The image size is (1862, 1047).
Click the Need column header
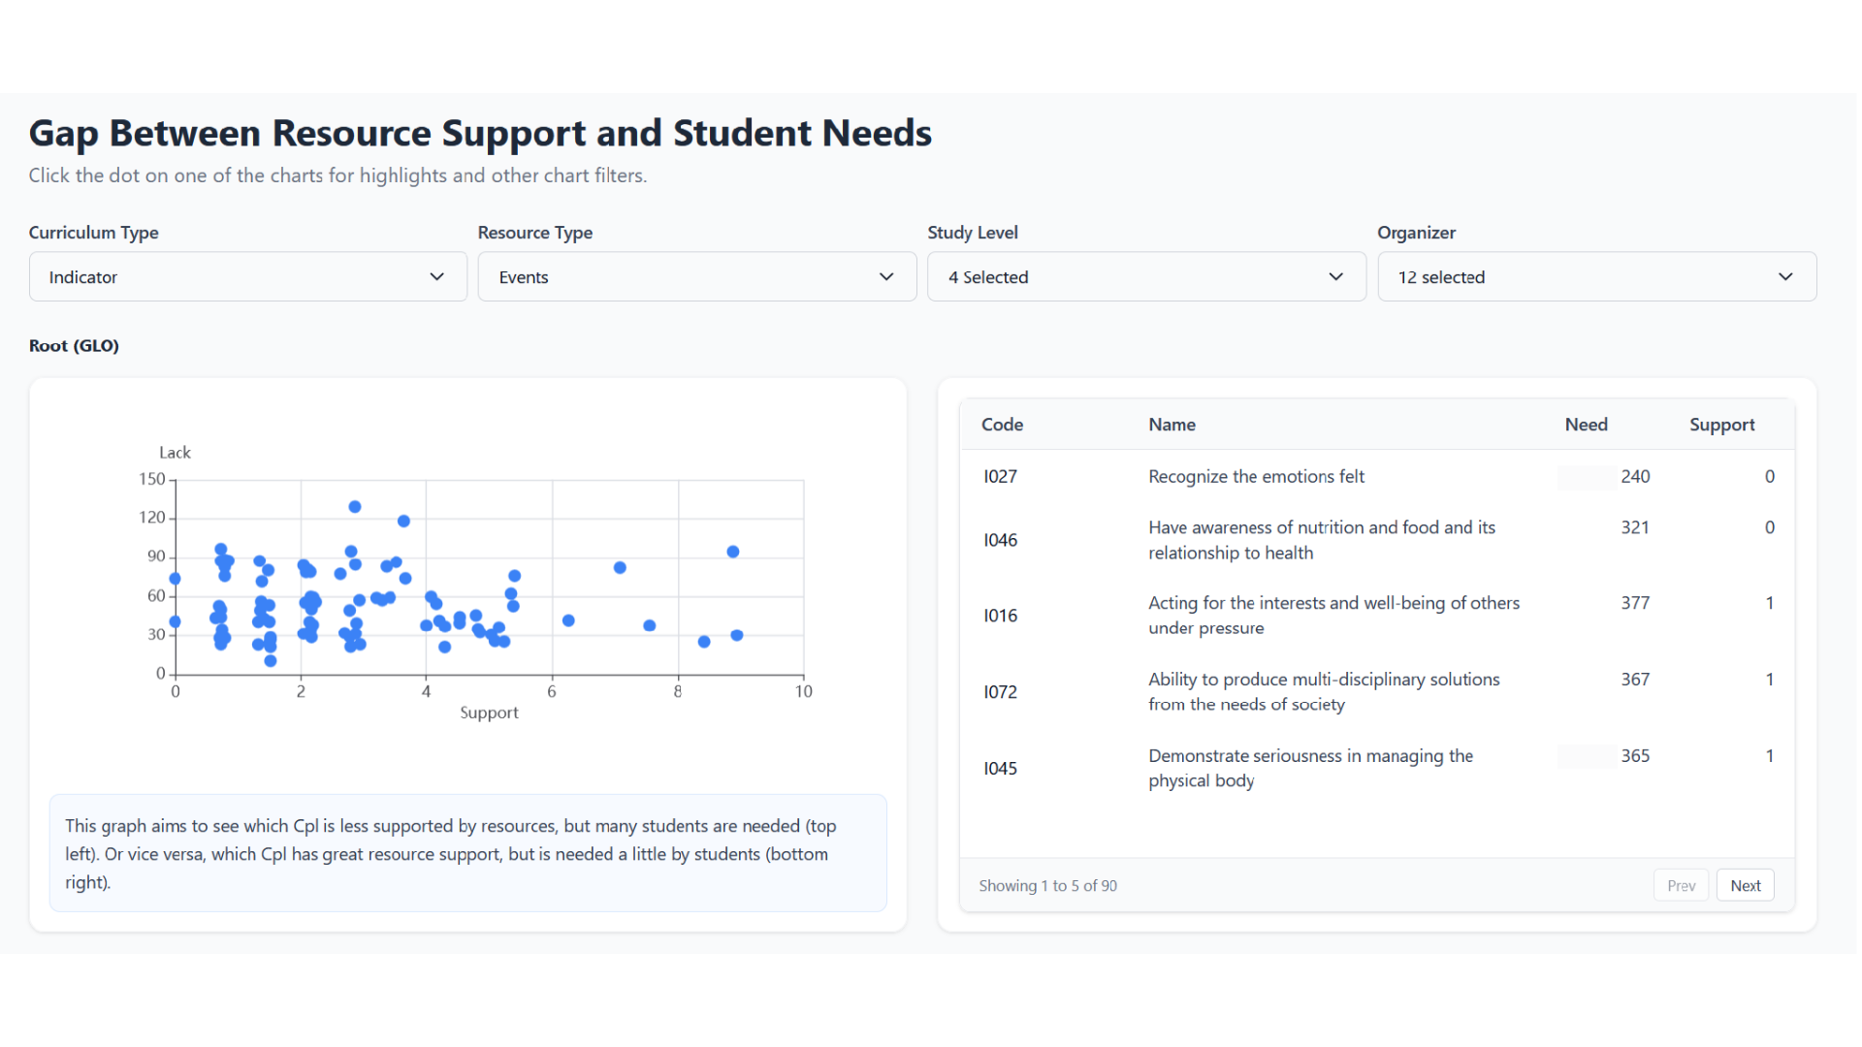point(1586,425)
